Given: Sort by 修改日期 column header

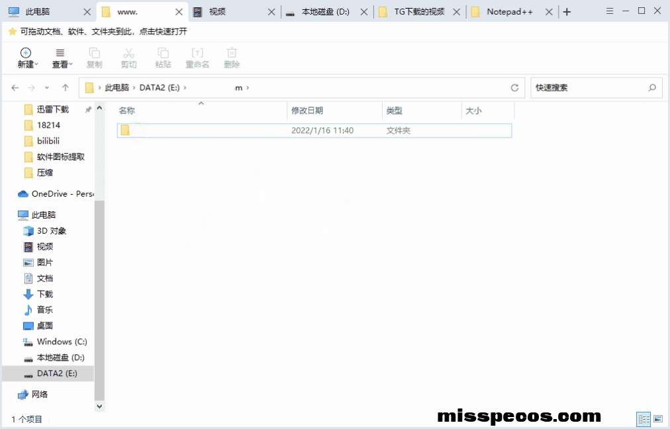Looking at the screenshot, I should (334, 111).
